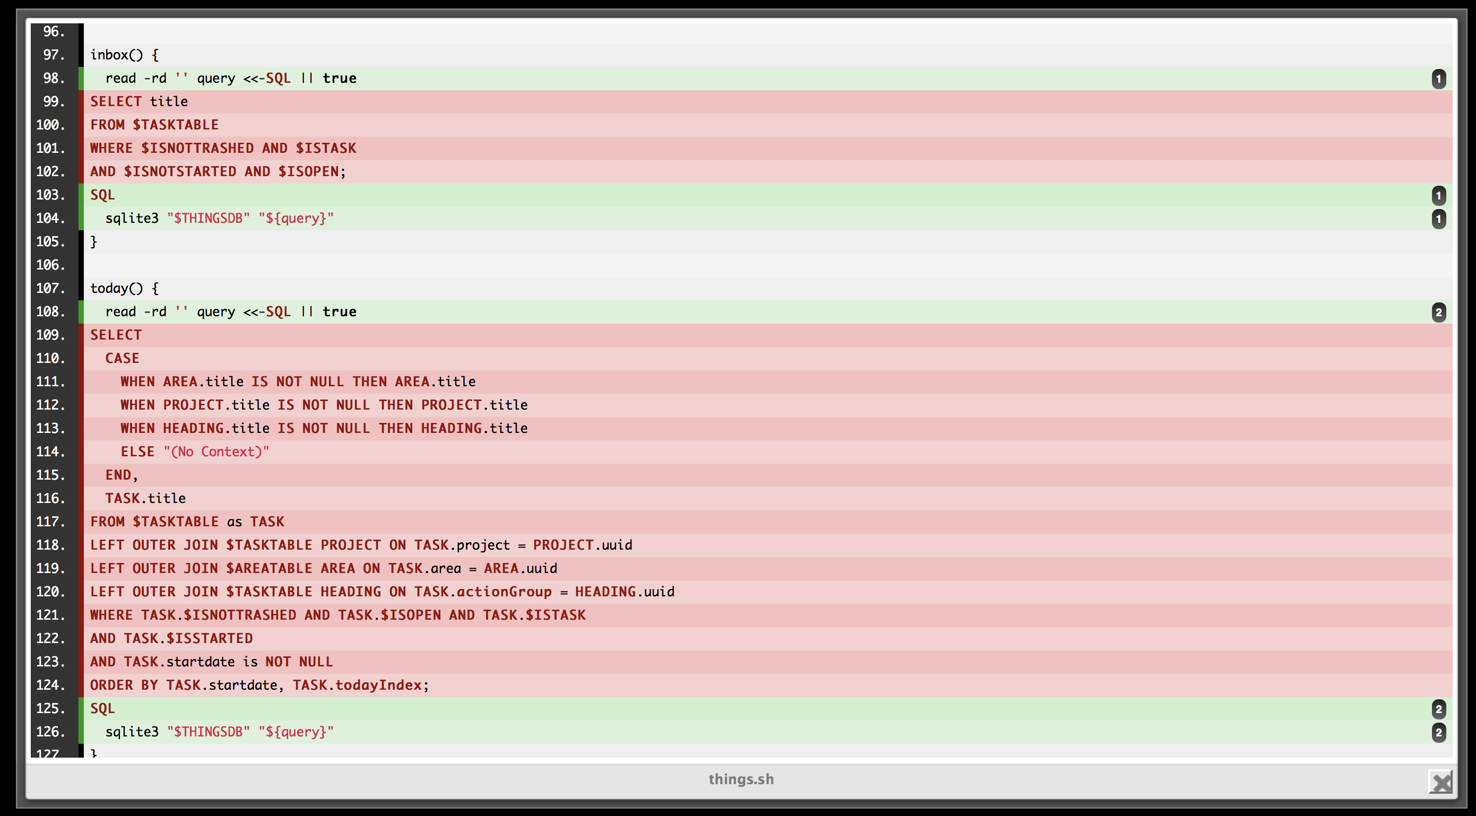The image size is (1476, 816).
Task: Click the closing brace on line 105
Action: pyautogui.click(x=93, y=241)
